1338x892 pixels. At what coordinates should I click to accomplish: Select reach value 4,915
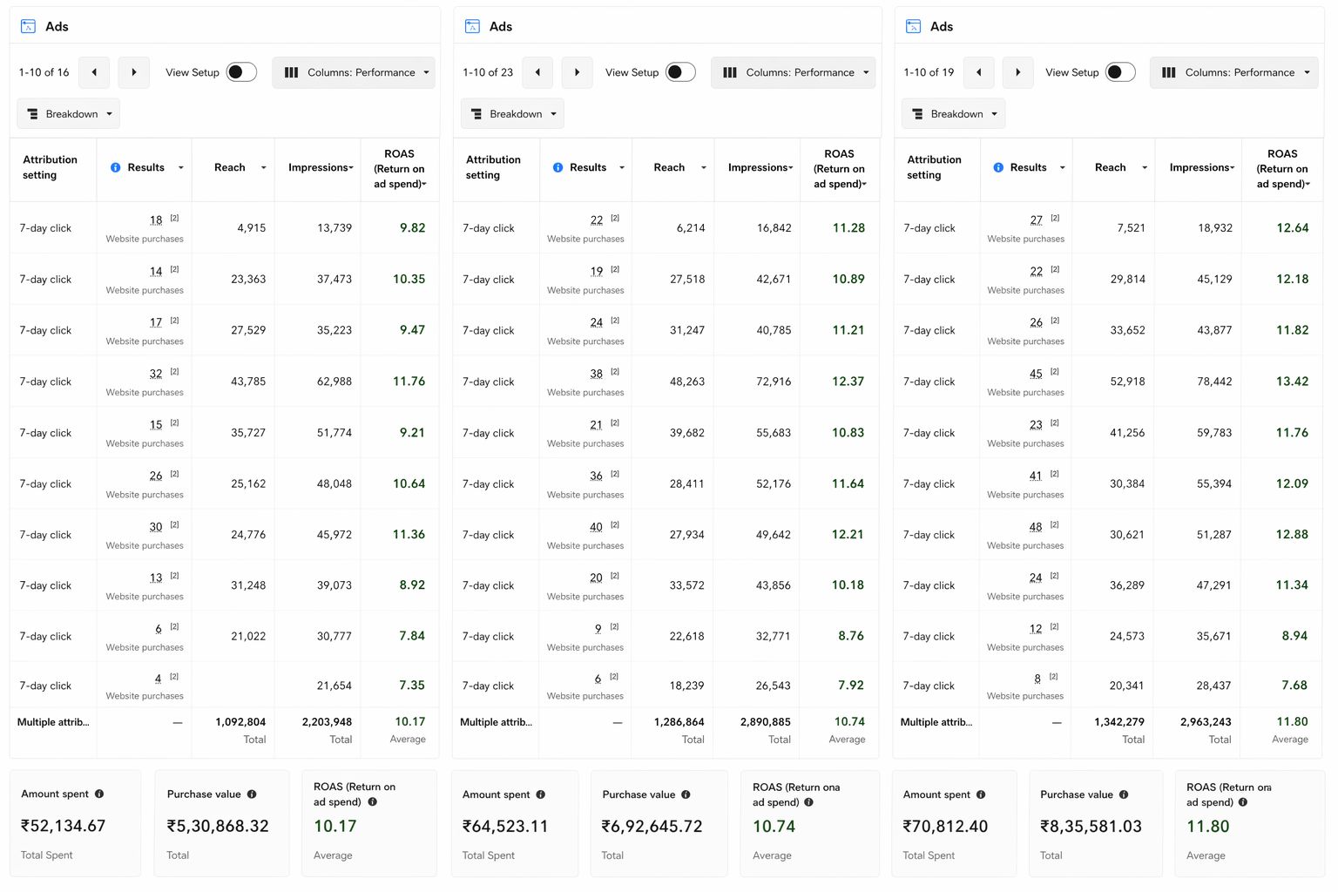pos(251,228)
